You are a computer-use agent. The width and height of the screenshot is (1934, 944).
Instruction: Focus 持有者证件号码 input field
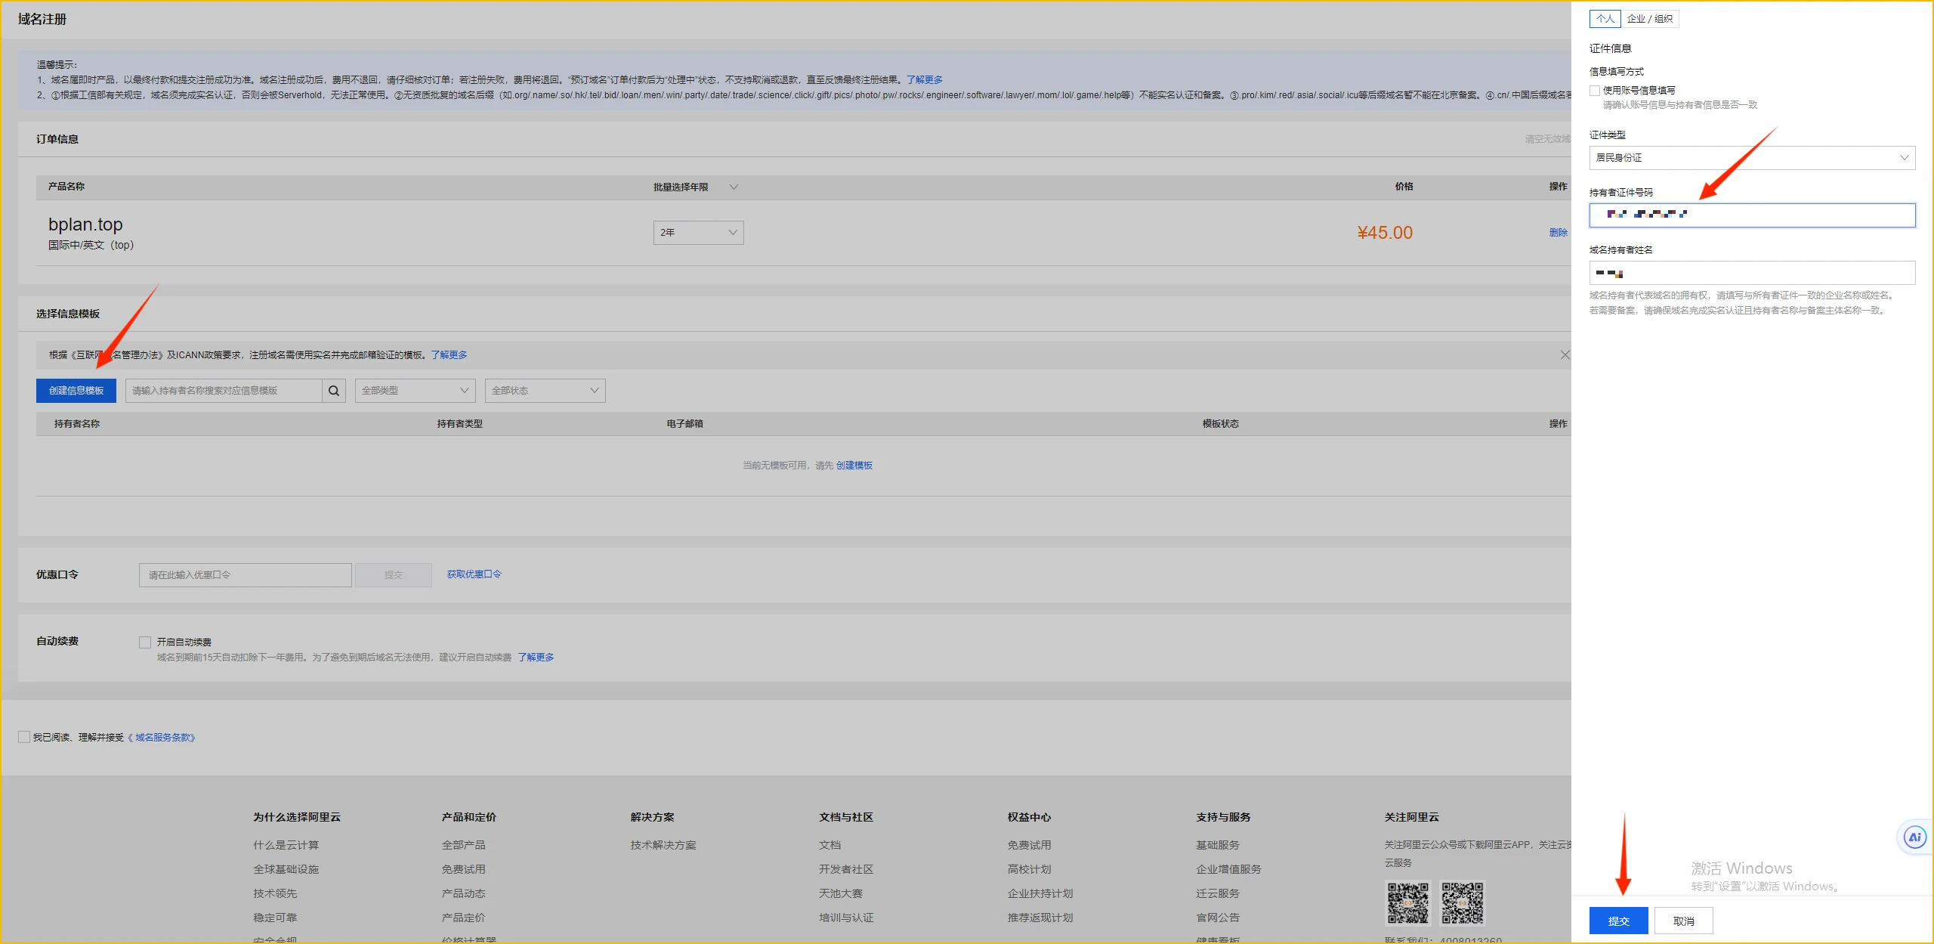coord(1752,215)
